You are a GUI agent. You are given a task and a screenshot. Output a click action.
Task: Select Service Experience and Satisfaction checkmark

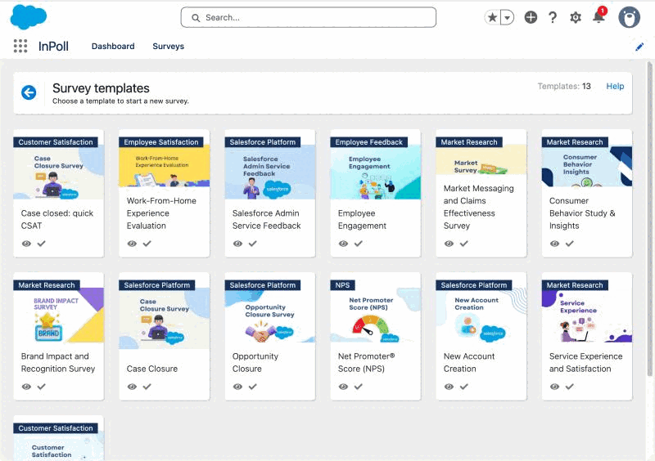point(570,387)
